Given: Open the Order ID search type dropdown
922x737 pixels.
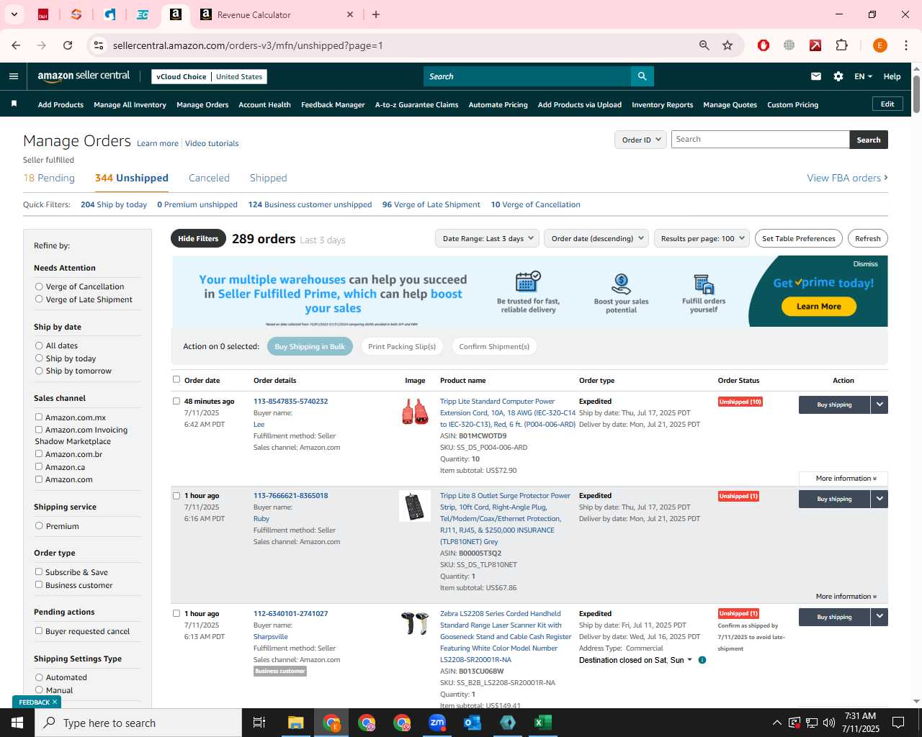Looking at the screenshot, I should coord(640,140).
